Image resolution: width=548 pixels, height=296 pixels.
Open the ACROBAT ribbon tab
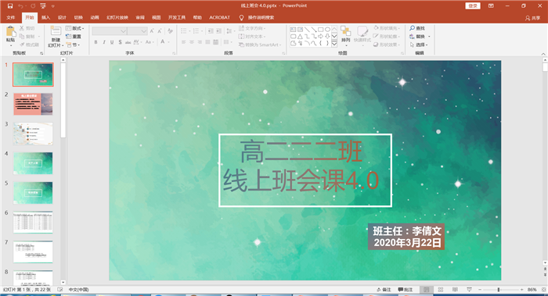[219, 17]
